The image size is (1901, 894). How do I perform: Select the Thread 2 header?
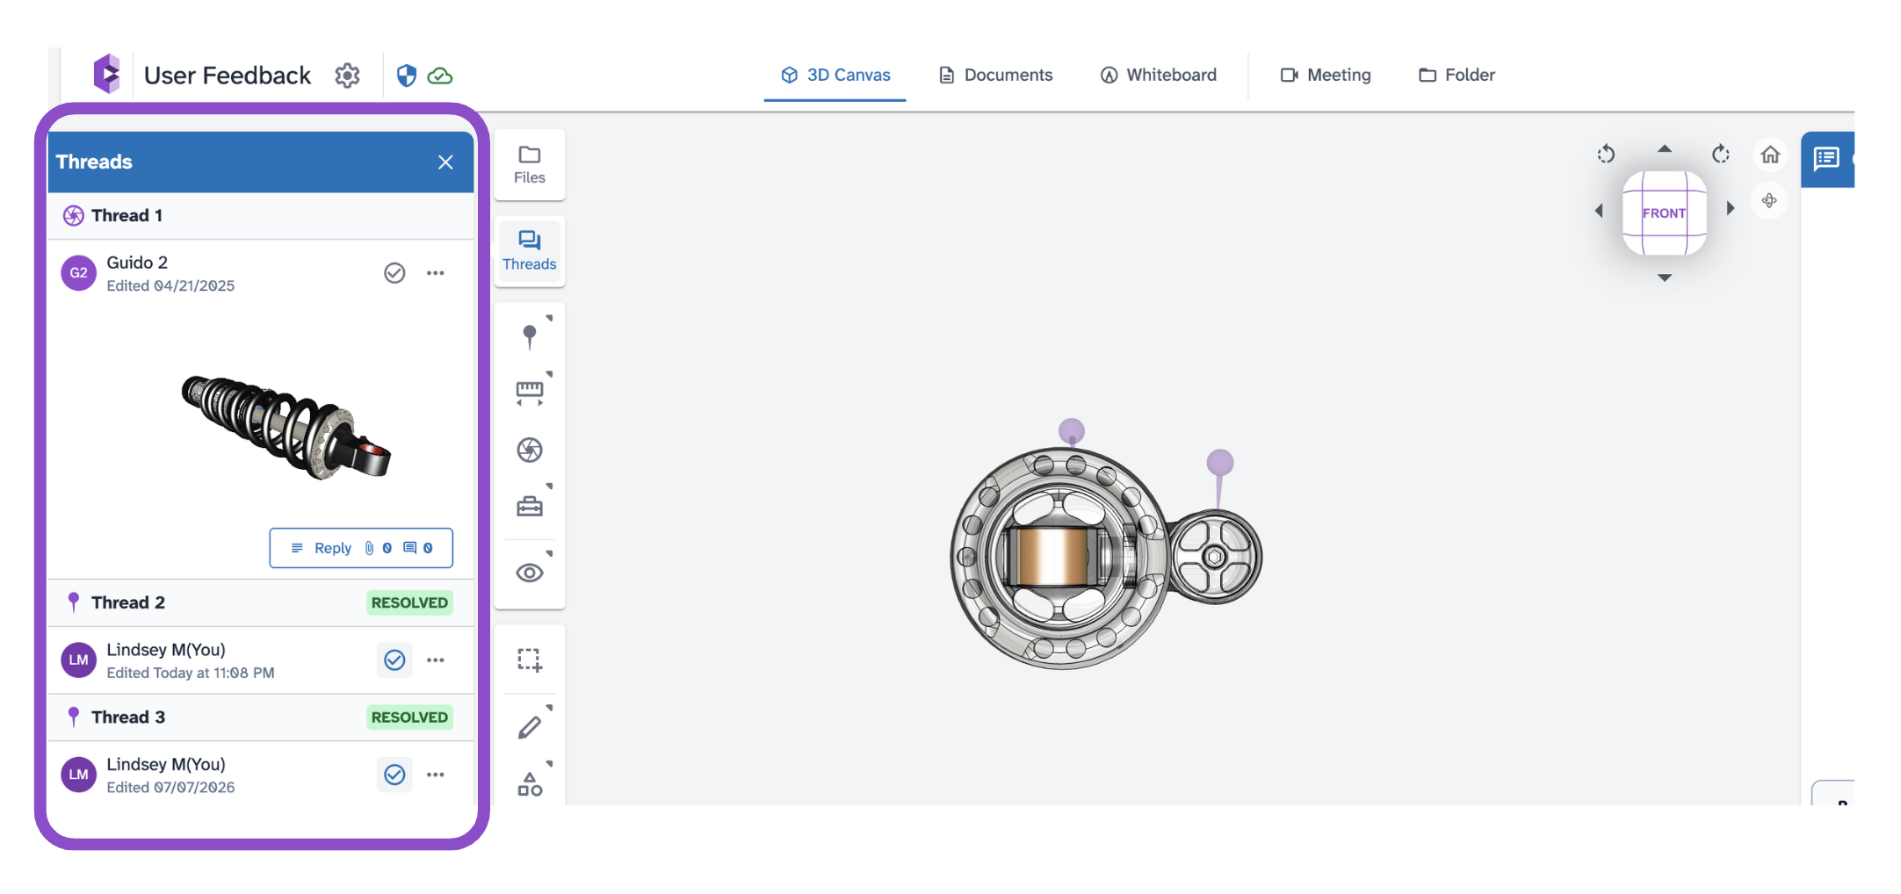(261, 602)
